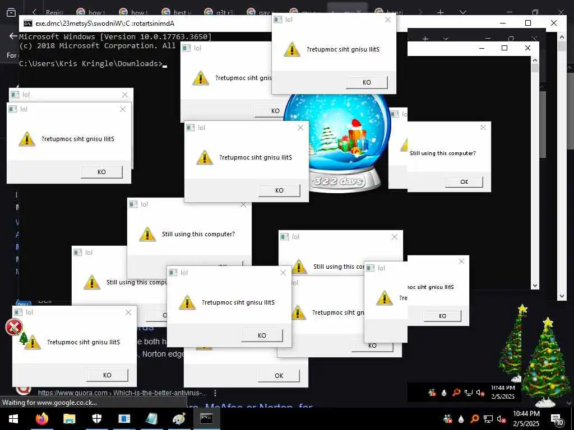The image size is (574, 430).
Task: Close the dialog right of snow globe
Action: point(483,127)
